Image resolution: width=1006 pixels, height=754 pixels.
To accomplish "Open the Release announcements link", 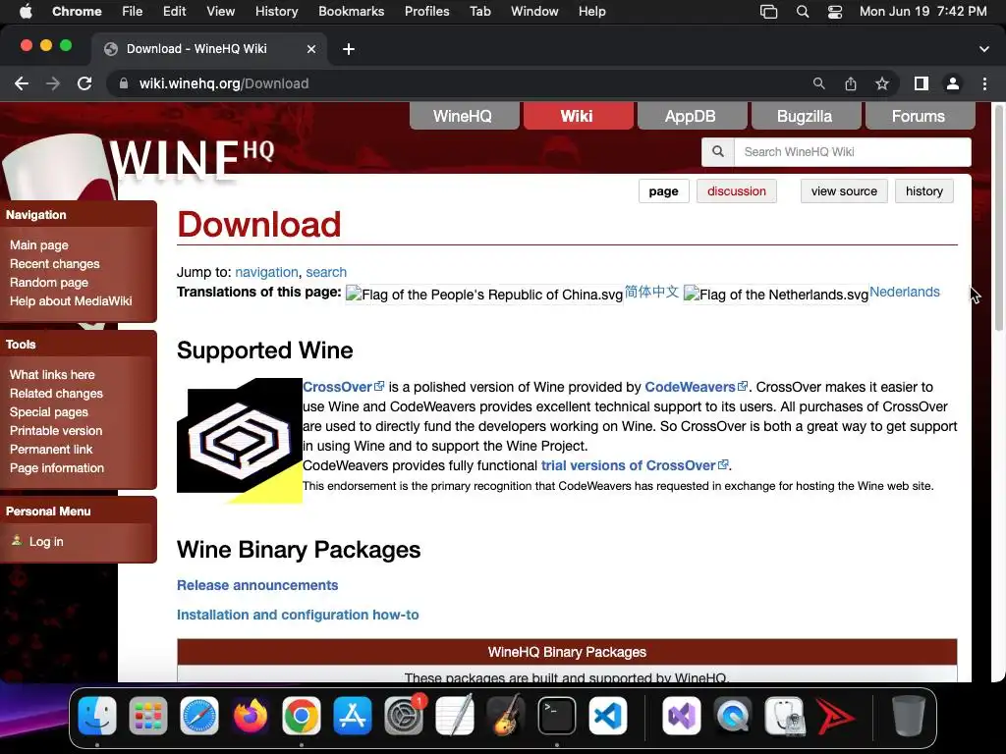I will pyautogui.click(x=257, y=585).
